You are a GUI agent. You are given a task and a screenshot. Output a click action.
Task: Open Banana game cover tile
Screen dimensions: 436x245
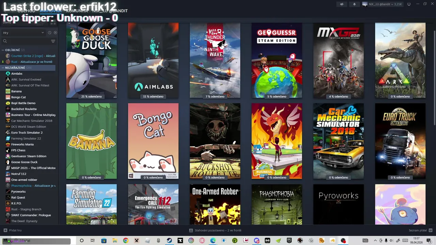point(92,141)
